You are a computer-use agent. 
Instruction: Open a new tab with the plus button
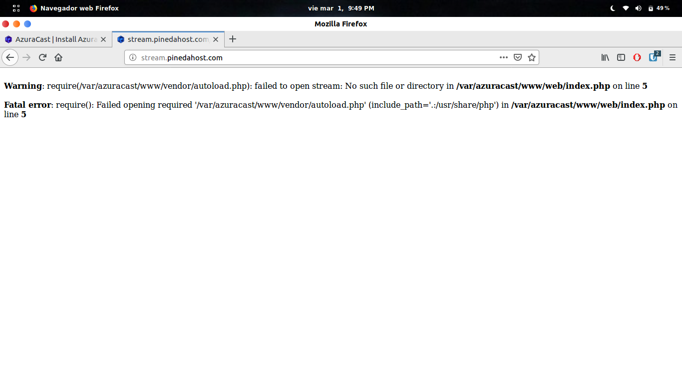[232, 39]
